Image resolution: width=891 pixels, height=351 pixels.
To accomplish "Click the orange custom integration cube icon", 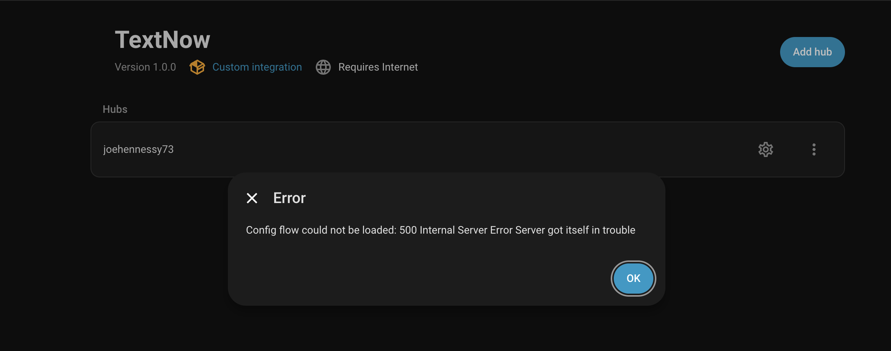I will [x=197, y=67].
